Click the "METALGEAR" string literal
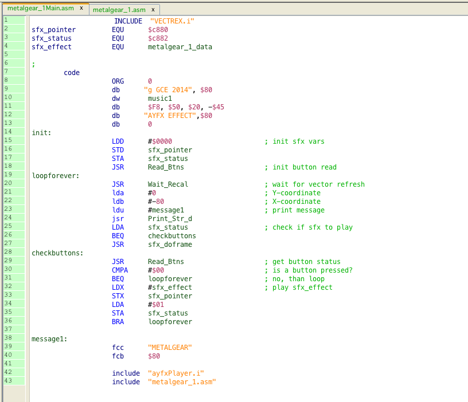The image size is (468, 402). click(170, 348)
